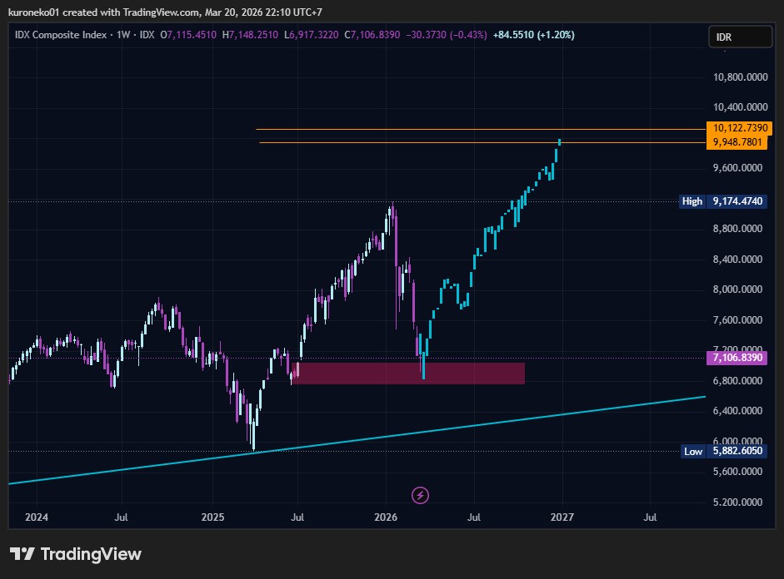Screen dimensions: 784x579
Task: Select the 9,948.7801 orange price label
Action: click(x=737, y=142)
